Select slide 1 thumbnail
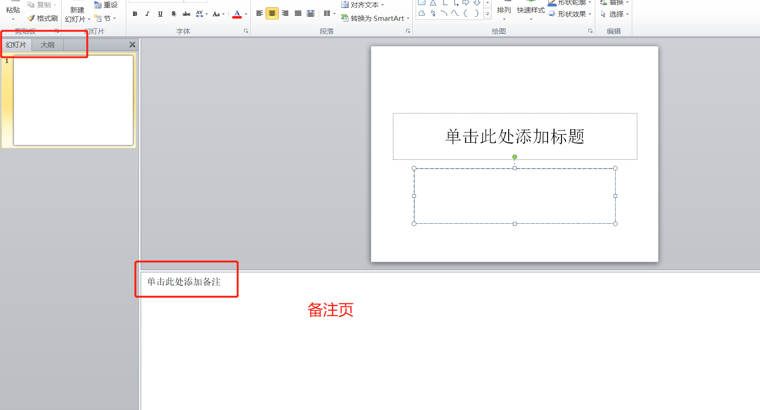The image size is (760, 410). tap(73, 100)
